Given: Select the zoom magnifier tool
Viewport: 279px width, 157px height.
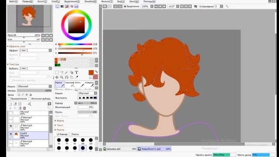Looking at the screenshot, I should point(61,77).
